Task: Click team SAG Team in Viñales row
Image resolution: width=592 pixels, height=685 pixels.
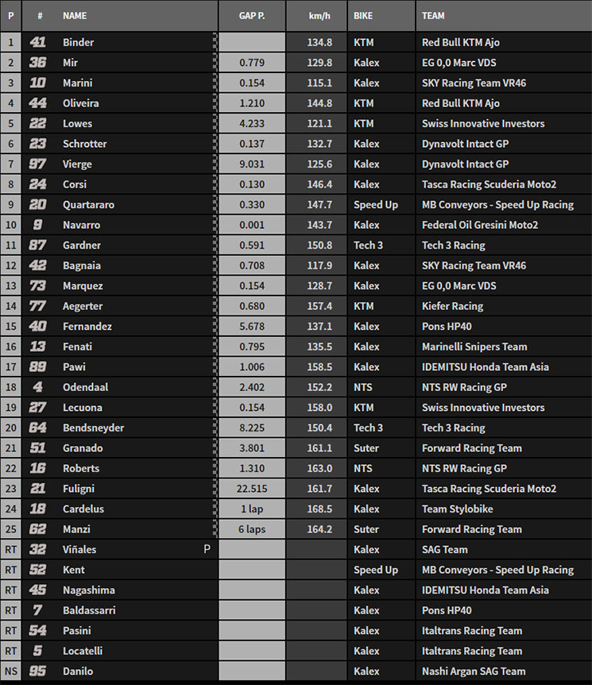Action: point(444,550)
